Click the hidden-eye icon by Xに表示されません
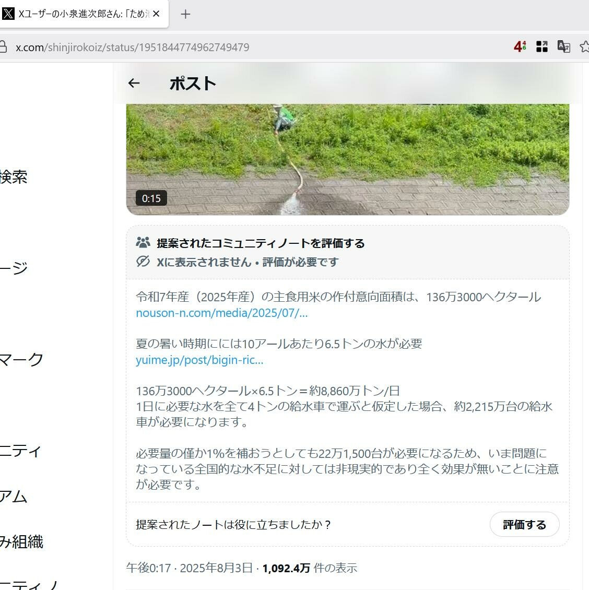The width and height of the screenshot is (589, 590). (x=143, y=261)
